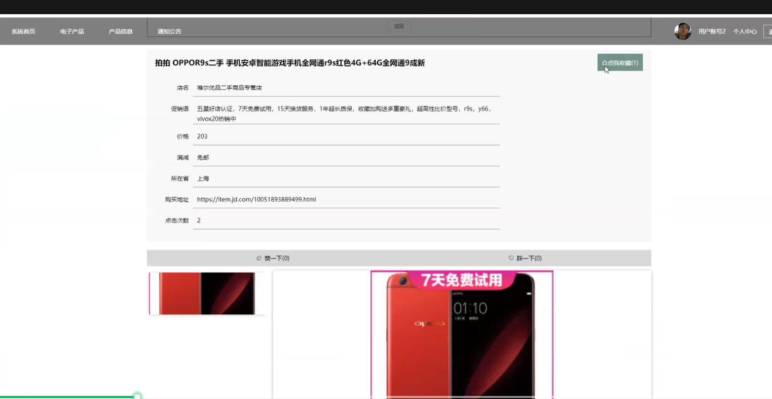Click the 点我收藏(1) favorite button
Image resolution: width=772 pixels, height=399 pixels.
click(x=620, y=63)
